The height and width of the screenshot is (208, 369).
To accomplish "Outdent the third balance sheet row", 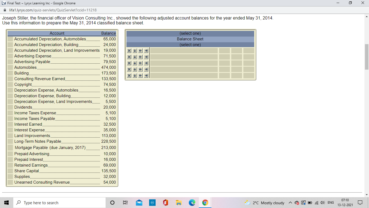I will [x=140, y=63].
